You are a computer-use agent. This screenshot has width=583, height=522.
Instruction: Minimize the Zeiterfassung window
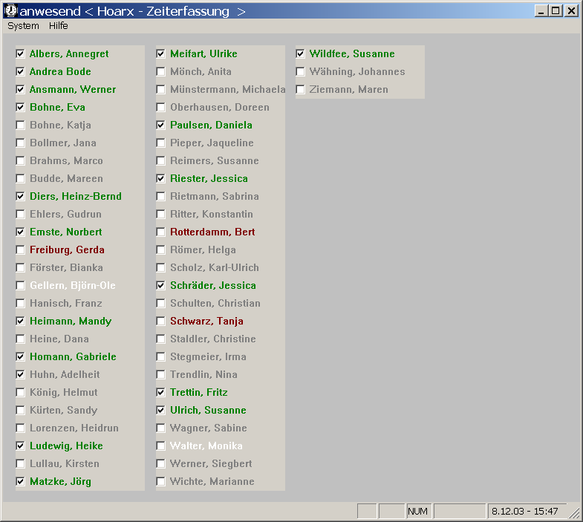pos(541,11)
